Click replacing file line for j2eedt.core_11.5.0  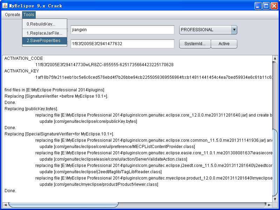point(154,166)
